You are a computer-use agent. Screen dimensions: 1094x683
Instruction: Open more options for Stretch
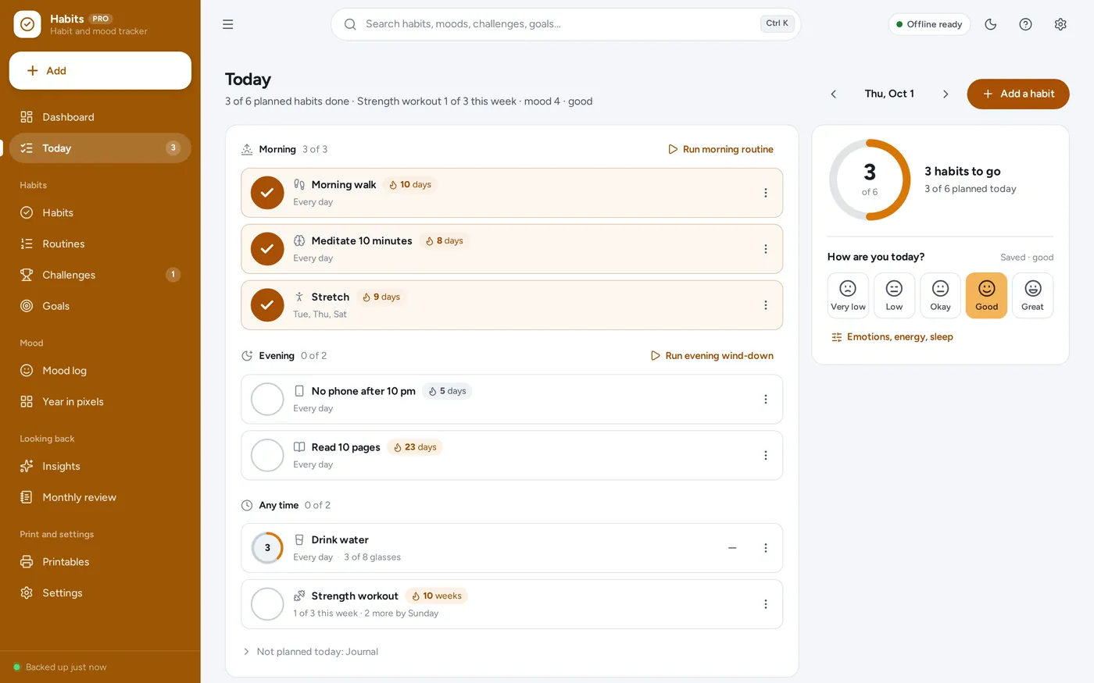tap(766, 305)
